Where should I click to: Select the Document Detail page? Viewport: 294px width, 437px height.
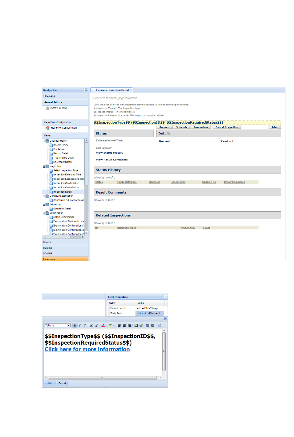[62, 162]
